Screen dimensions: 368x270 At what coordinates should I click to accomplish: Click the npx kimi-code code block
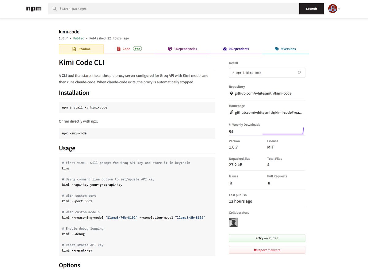coord(137,133)
